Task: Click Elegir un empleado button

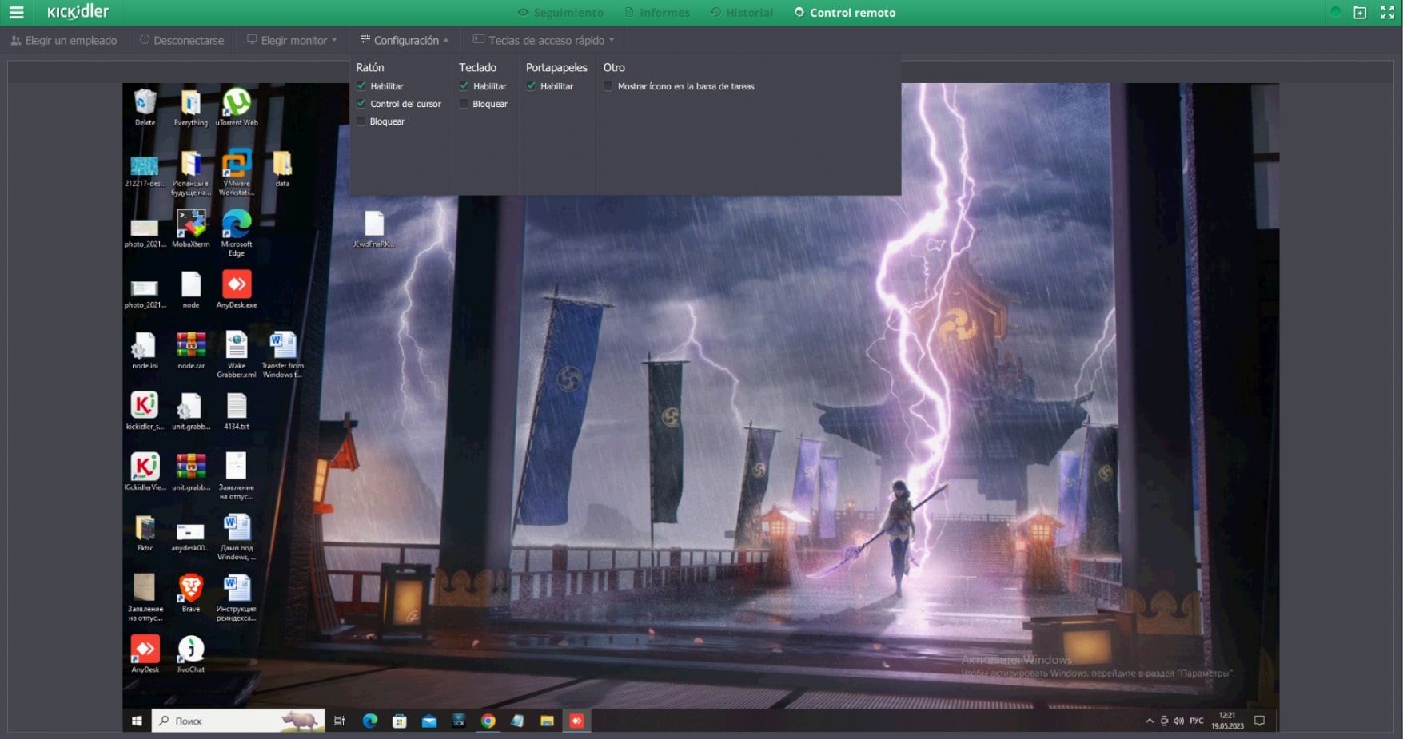Action: point(64,40)
